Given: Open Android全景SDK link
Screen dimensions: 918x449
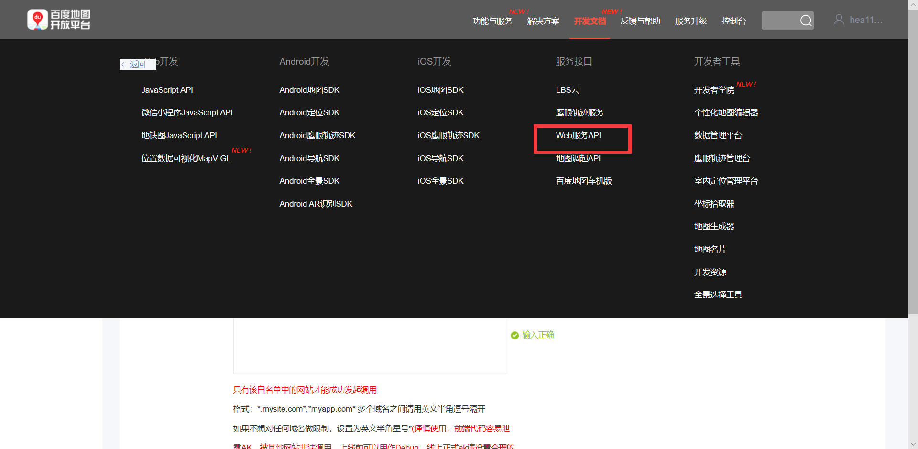Looking at the screenshot, I should click(309, 181).
